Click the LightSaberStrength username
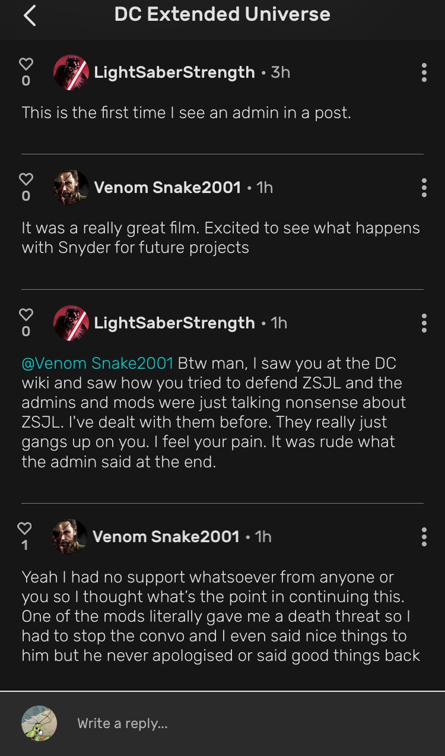 coord(174,72)
